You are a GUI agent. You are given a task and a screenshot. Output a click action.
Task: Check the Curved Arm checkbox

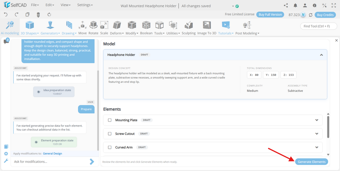(x=110, y=147)
